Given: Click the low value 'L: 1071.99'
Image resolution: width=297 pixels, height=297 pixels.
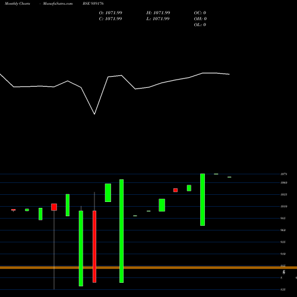Looking at the screenshot, I should (158, 19).
